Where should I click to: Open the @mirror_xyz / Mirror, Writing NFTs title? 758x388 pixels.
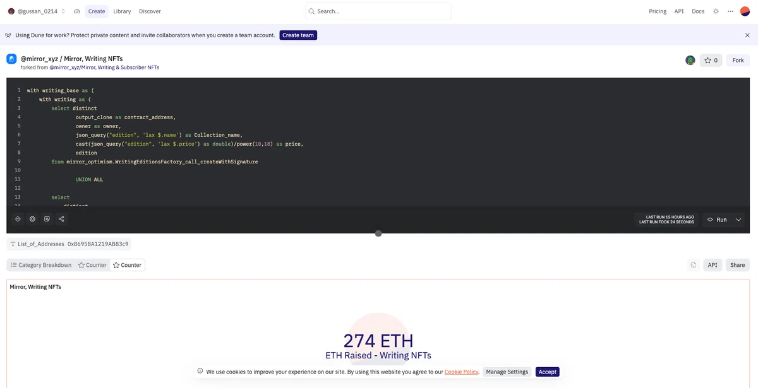[71, 59]
